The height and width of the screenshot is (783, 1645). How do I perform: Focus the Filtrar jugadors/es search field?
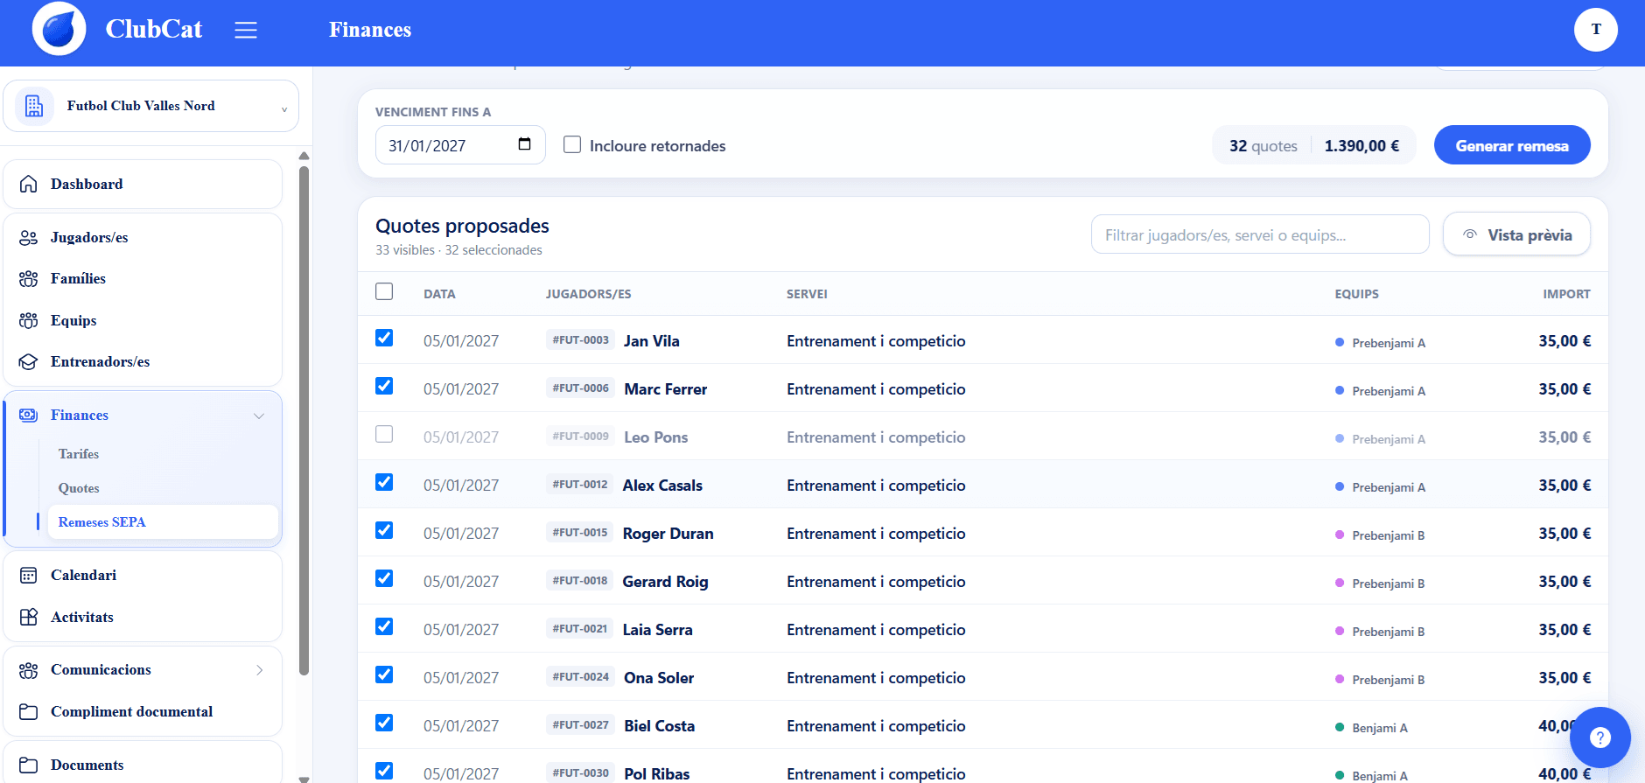pyautogui.click(x=1260, y=234)
